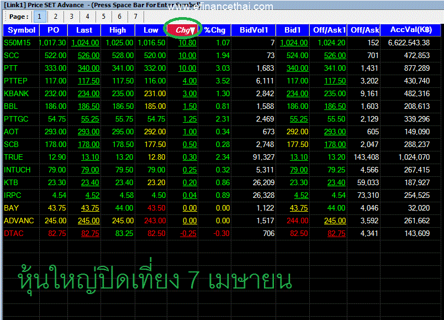
Task: Select the PTTGC symbol
Action: pyautogui.click(x=16, y=119)
